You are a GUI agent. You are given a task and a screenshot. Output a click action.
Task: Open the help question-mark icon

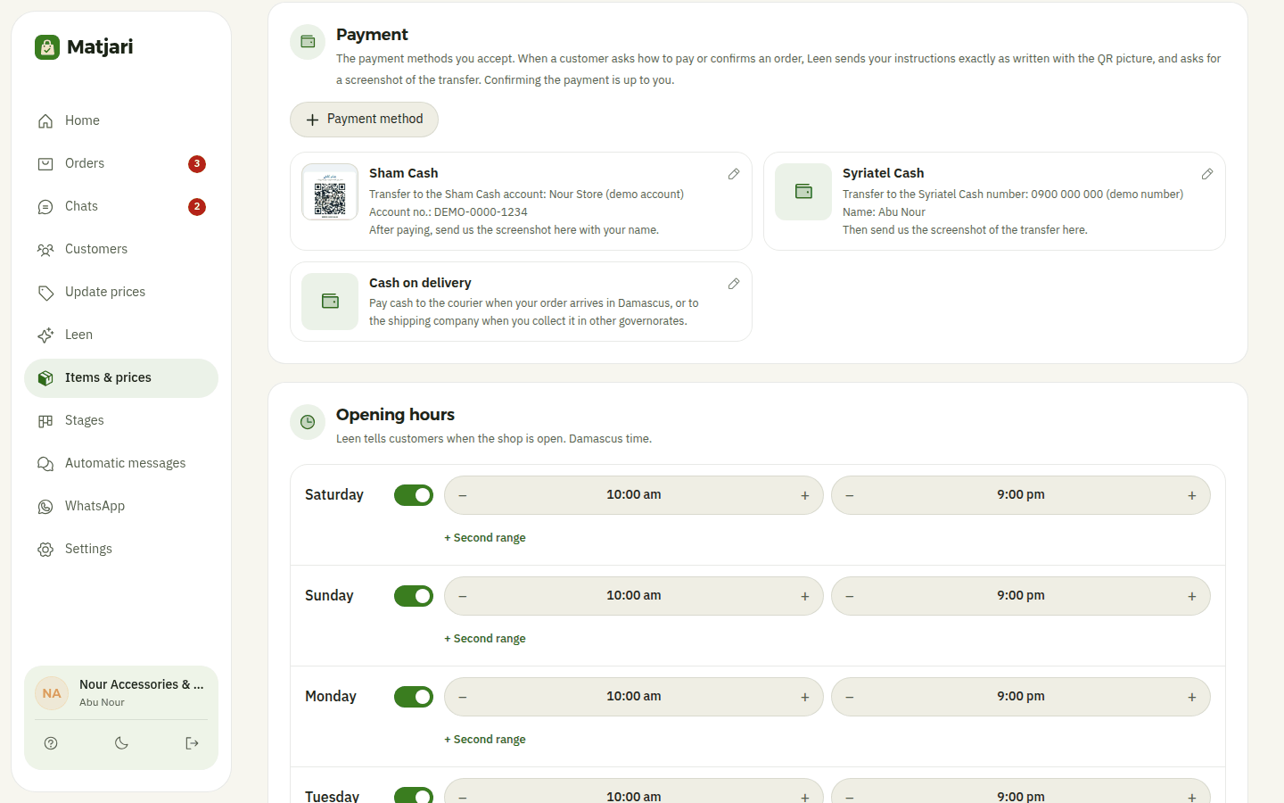pos(51,743)
